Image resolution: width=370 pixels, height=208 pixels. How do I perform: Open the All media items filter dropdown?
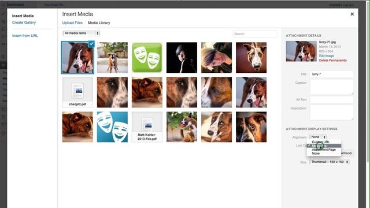[x=81, y=34]
